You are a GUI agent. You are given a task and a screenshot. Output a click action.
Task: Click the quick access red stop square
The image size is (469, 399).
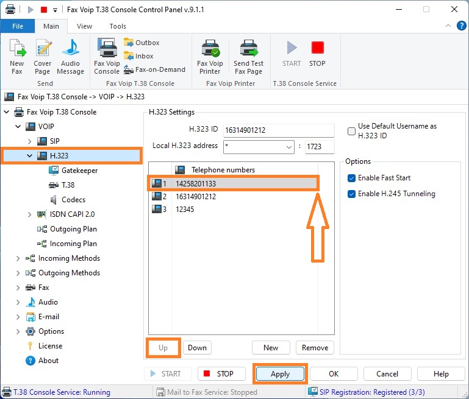pos(44,10)
